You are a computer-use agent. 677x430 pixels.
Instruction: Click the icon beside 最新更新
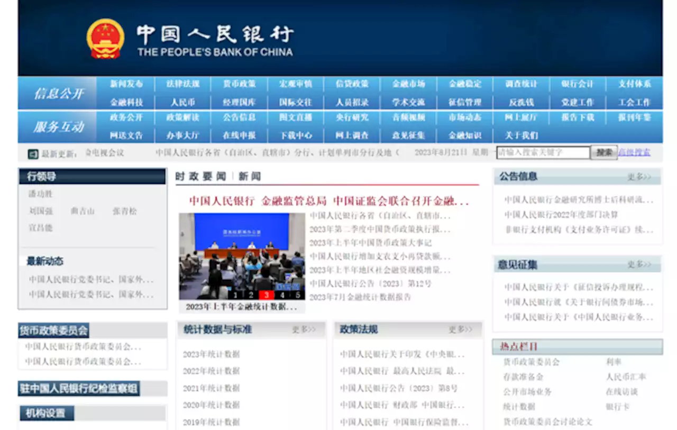point(33,154)
